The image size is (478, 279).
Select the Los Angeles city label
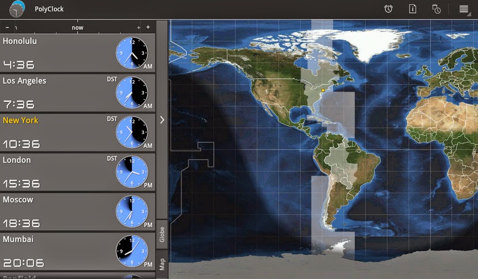24,81
